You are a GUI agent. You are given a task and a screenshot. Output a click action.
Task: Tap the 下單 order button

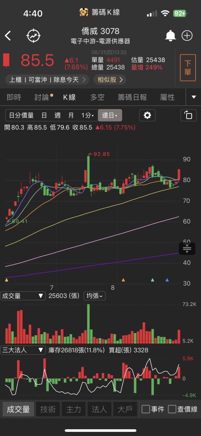coord(188,68)
